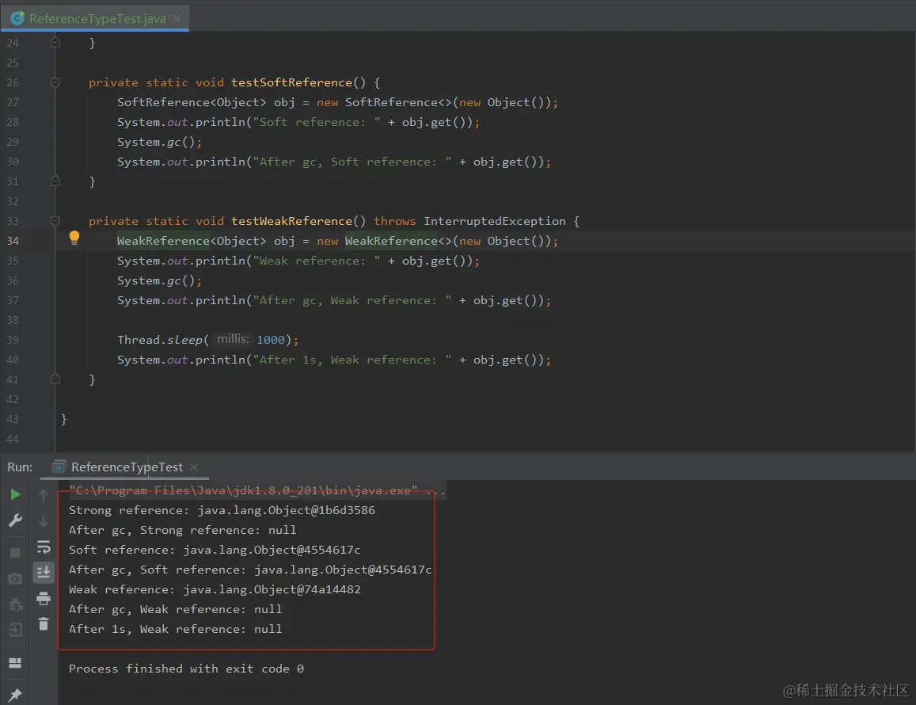
Task: Click the green Rerun button in Run panel
Action: click(x=16, y=494)
